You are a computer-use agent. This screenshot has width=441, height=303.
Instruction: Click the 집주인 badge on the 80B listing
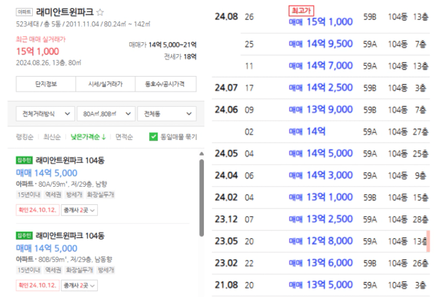24,235
